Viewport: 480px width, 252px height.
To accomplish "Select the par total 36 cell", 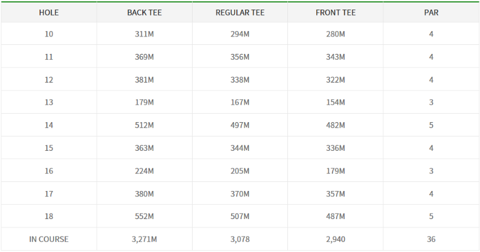I will tap(431, 239).
